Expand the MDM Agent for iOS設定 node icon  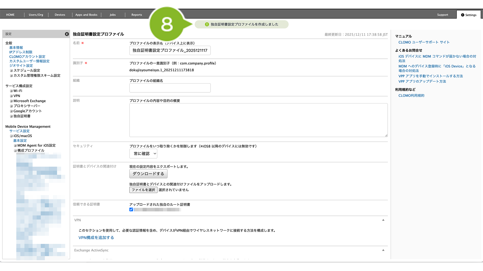15,146
